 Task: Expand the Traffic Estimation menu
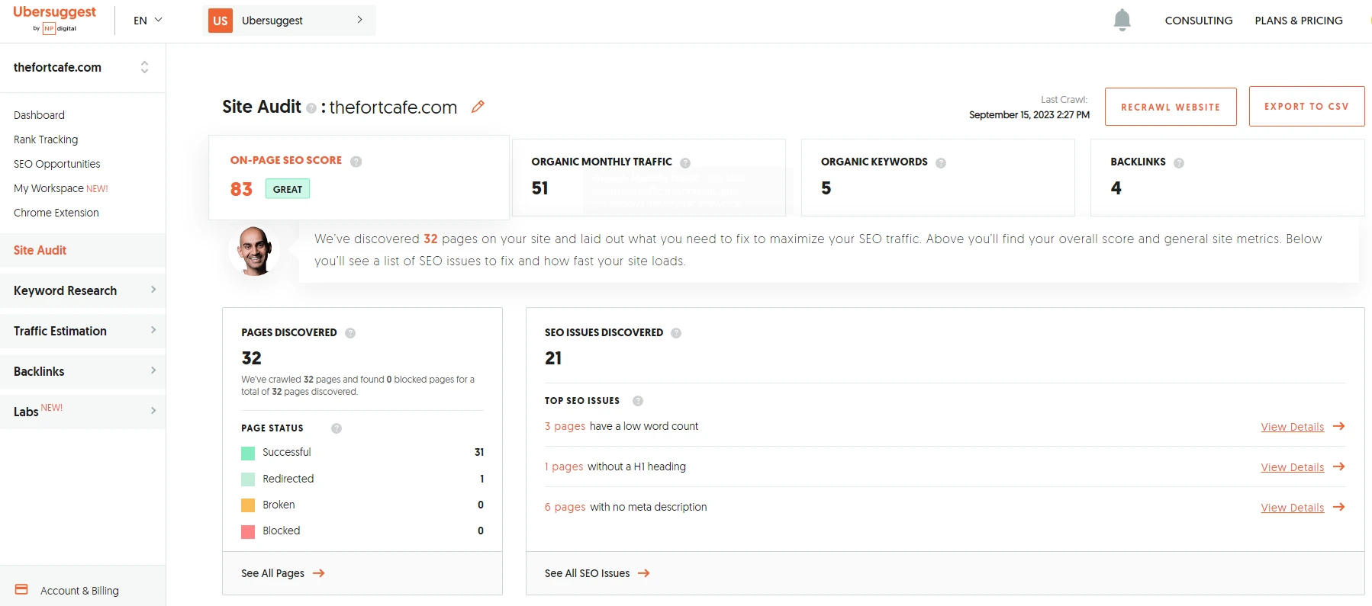(x=82, y=331)
